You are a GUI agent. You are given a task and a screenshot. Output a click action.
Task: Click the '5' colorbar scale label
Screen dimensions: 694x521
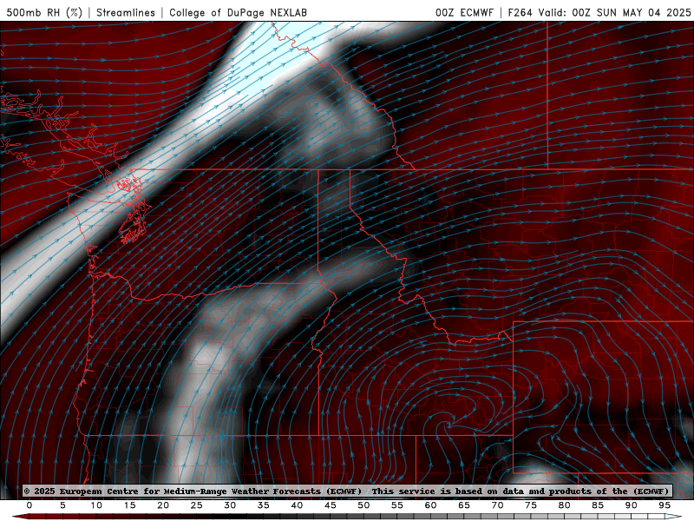tap(62, 505)
